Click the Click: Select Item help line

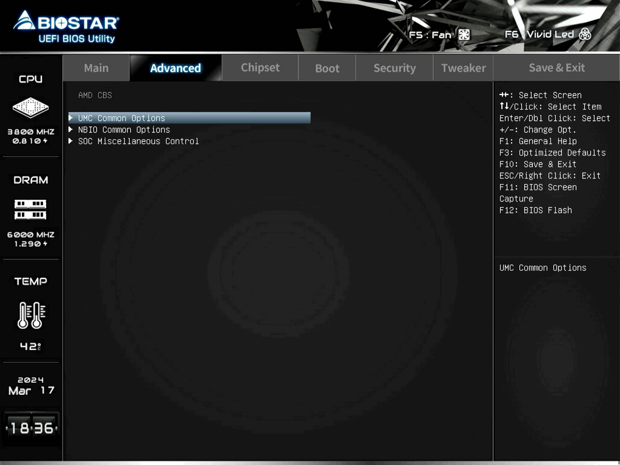(551, 107)
